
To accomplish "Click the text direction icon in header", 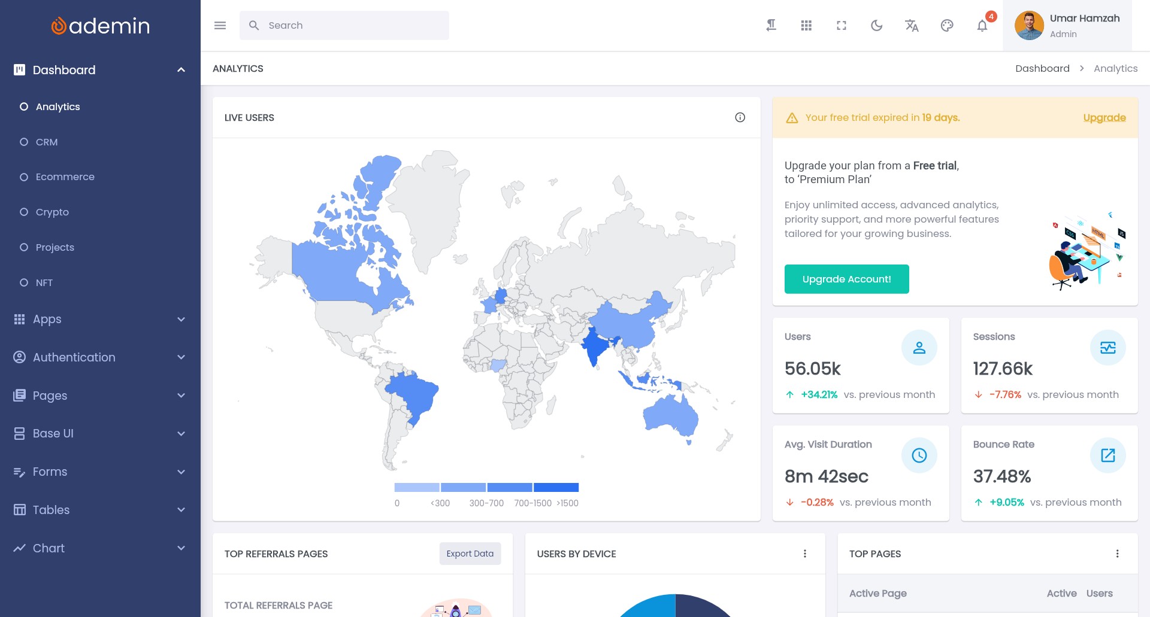I will click(771, 26).
